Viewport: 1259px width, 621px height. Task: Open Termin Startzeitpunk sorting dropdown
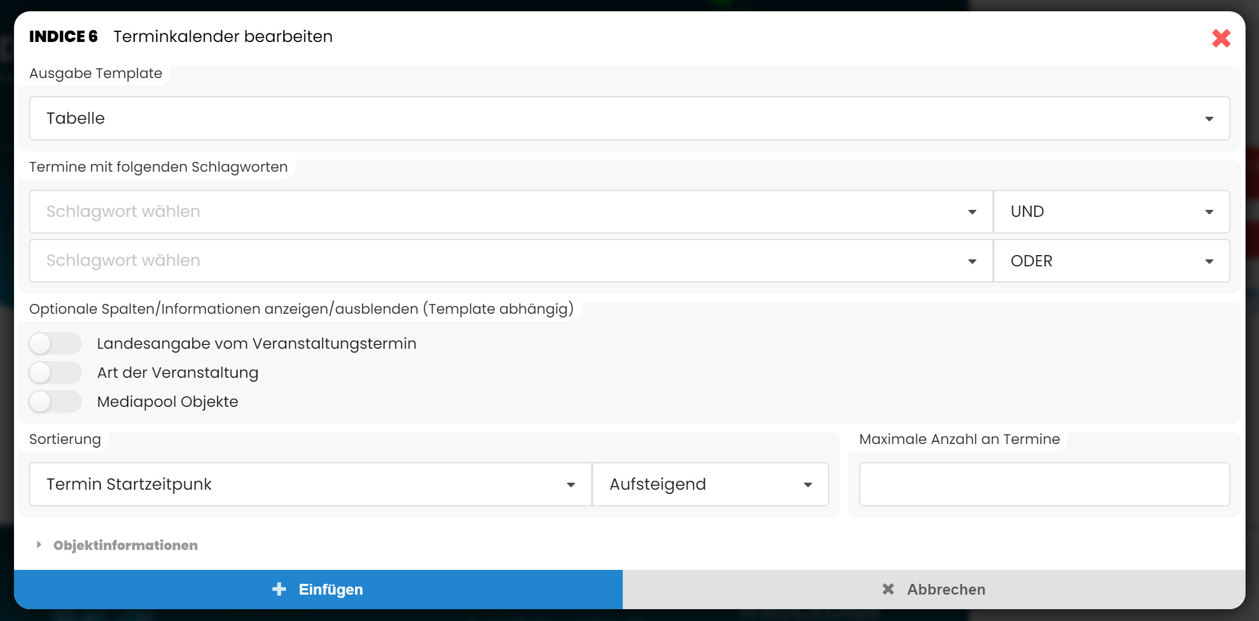click(x=310, y=484)
